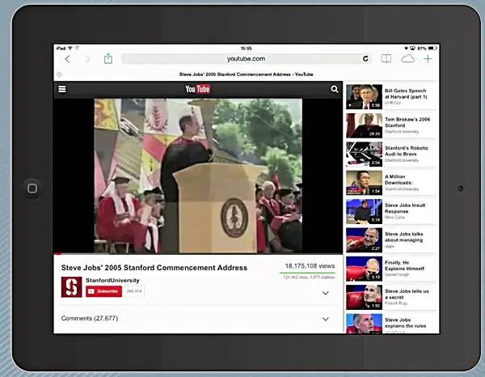485x377 pixels.
Task: Click the 18,175,108 views count
Action: (310, 266)
